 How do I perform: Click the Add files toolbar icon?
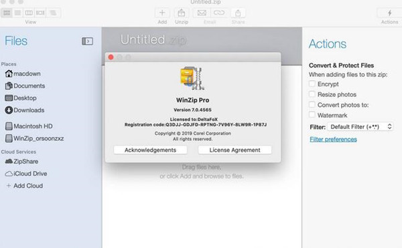(x=162, y=13)
